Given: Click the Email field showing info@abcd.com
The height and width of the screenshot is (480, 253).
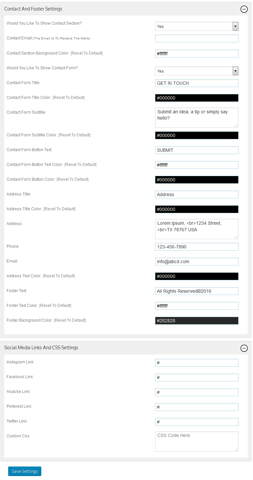Looking at the screenshot, I should 197,262.
